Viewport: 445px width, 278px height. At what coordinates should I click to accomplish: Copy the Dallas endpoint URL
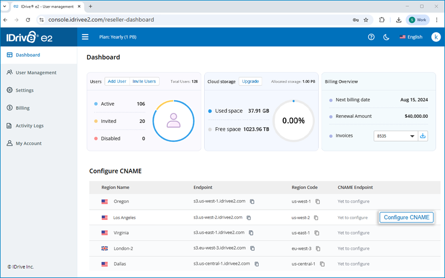point(256,264)
